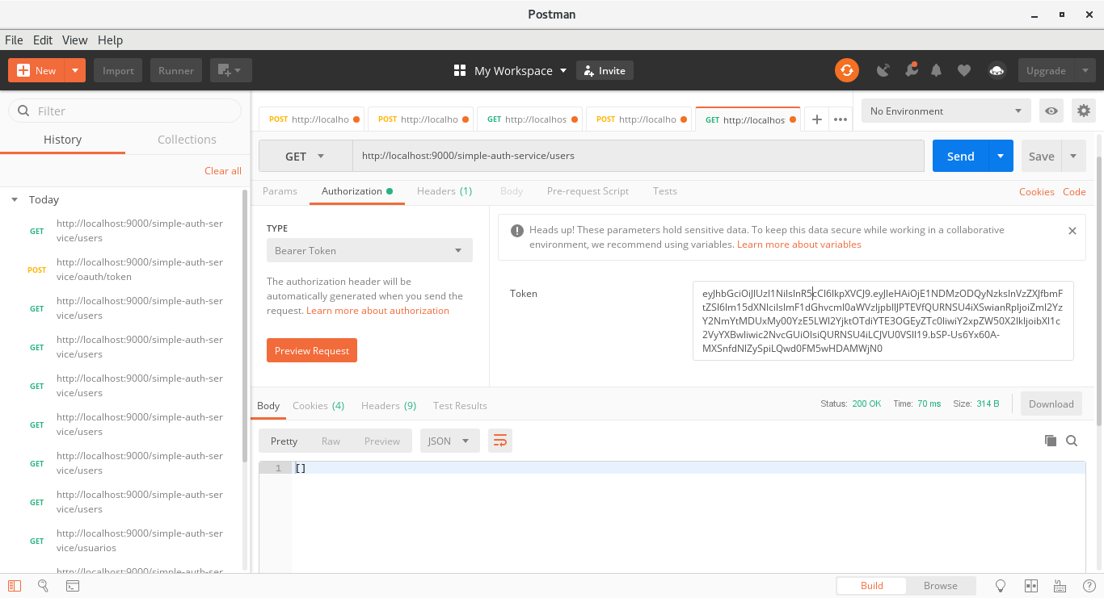Open the user avatar menu
Image resolution: width=1104 pixels, height=598 pixels.
997,70
